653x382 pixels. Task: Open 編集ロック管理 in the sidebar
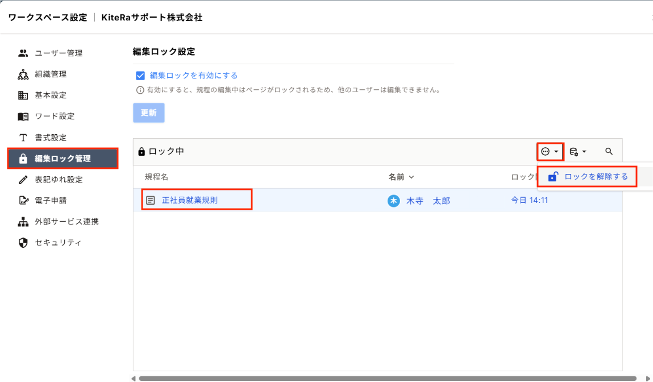click(63, 159)
